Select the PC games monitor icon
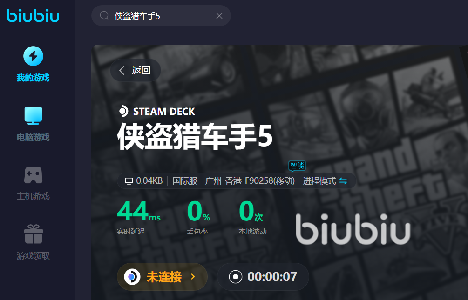 pos(33,115)
